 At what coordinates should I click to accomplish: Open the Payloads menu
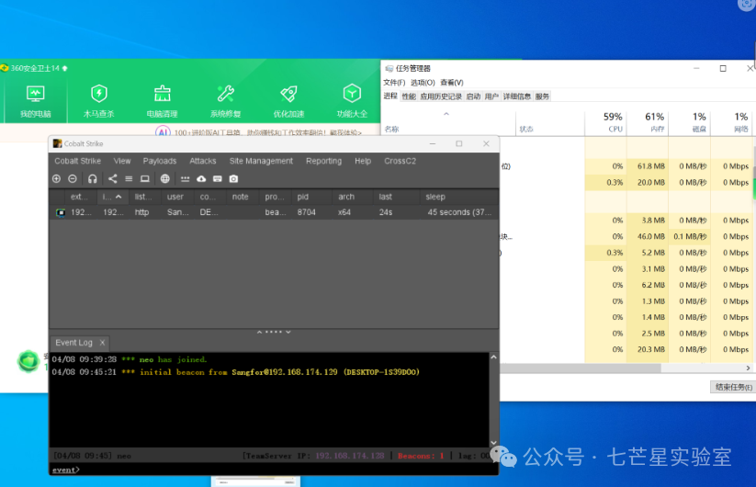(x=160, y=161)
